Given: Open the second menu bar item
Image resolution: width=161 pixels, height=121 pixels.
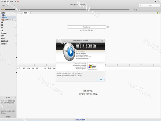Looking at the screenshot, I should [x=5, y=1].
